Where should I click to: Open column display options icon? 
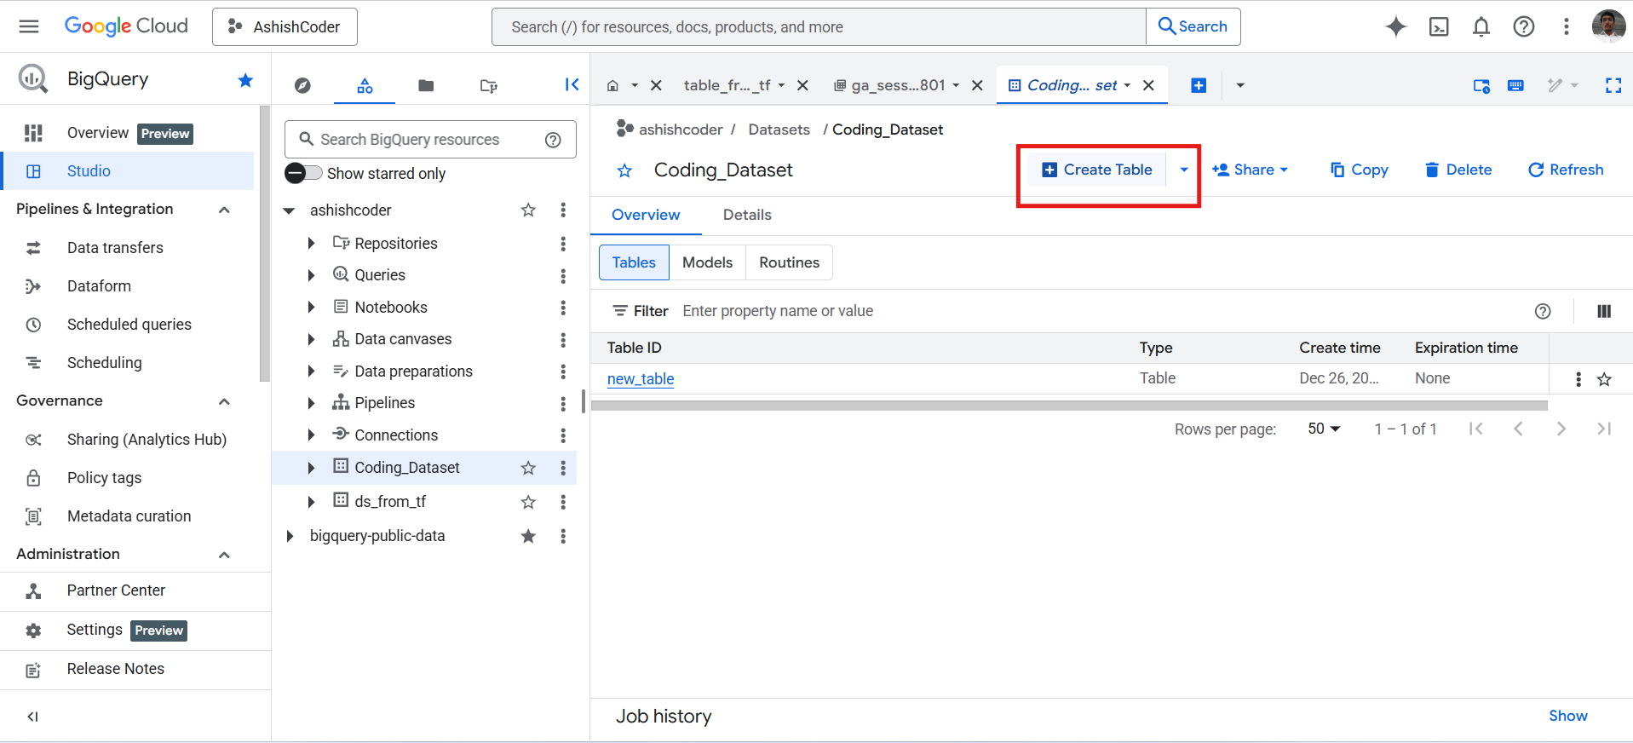pyautogui.click(x=1604, y=311)
